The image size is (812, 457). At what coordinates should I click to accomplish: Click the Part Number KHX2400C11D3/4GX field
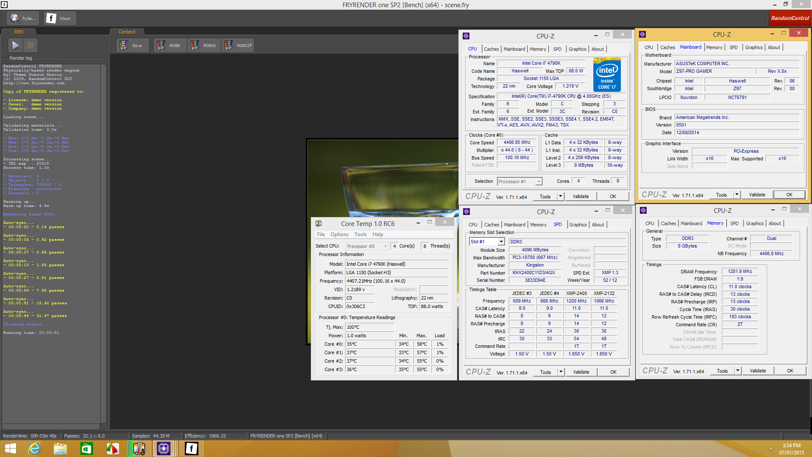[x=534, y=273]
